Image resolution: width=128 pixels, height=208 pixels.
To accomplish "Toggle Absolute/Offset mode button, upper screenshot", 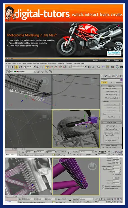I will click(23, 152).
